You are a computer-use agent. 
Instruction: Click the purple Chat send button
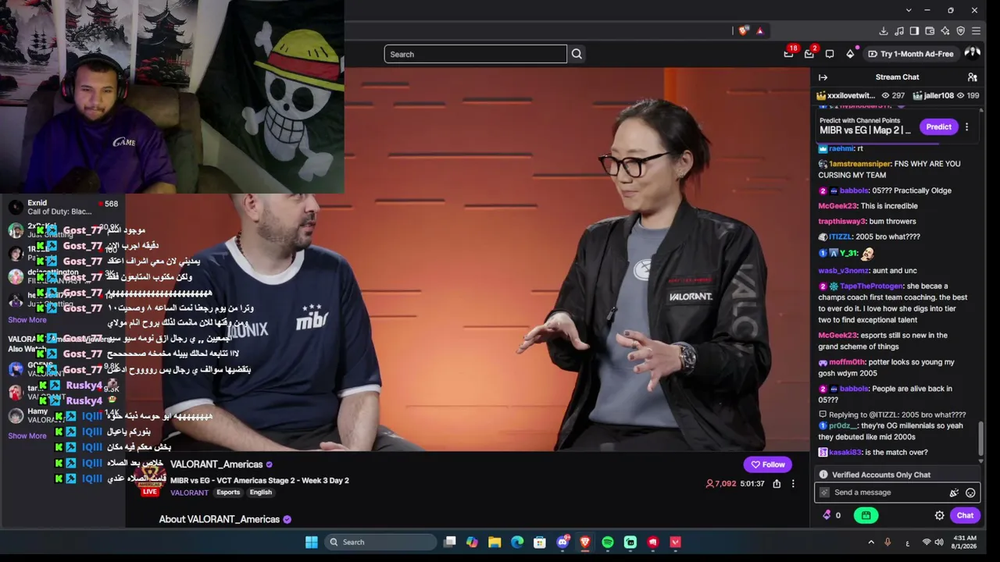(965, 515)
